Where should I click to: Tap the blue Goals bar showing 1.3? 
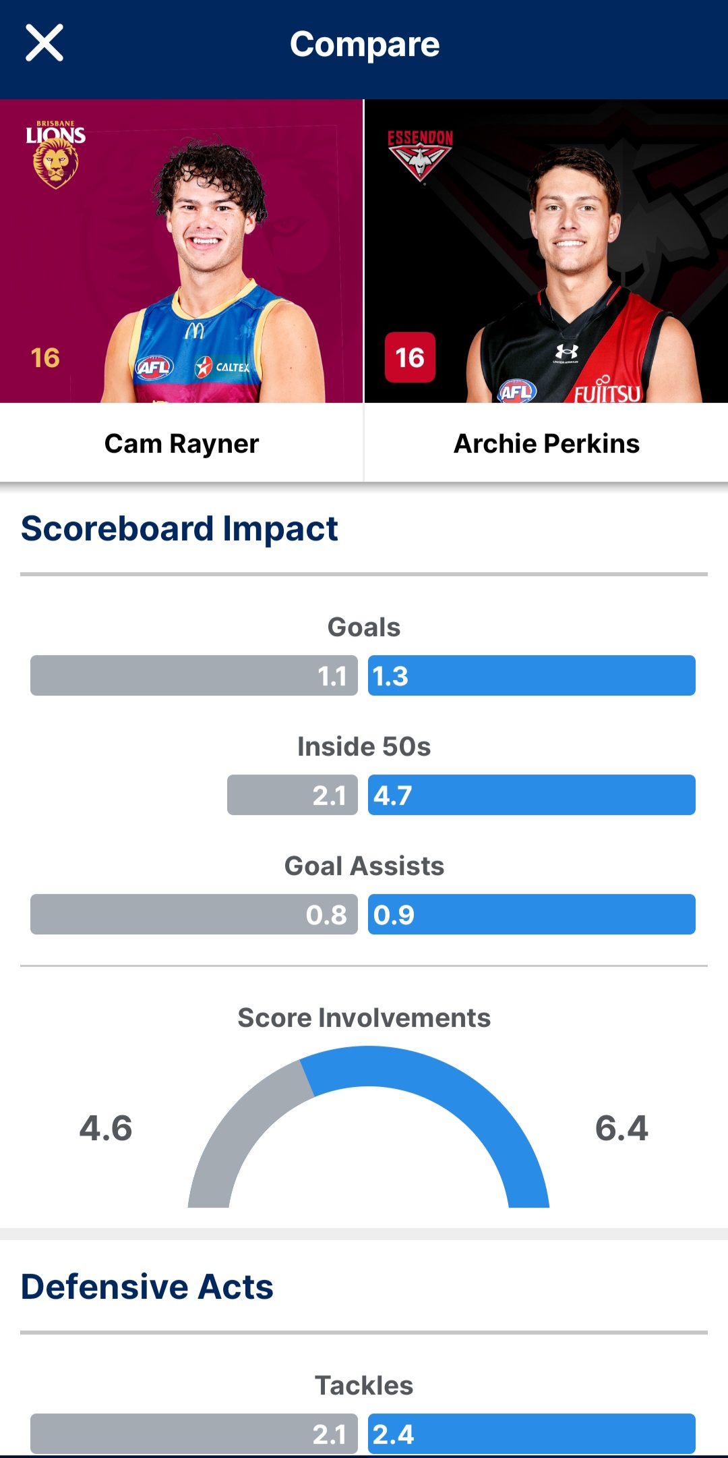[x=532, y=675]
